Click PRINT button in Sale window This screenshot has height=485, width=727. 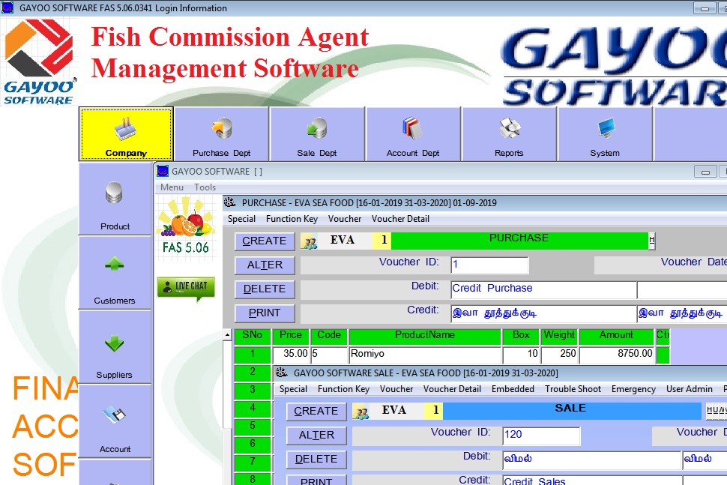pos(316,481)
